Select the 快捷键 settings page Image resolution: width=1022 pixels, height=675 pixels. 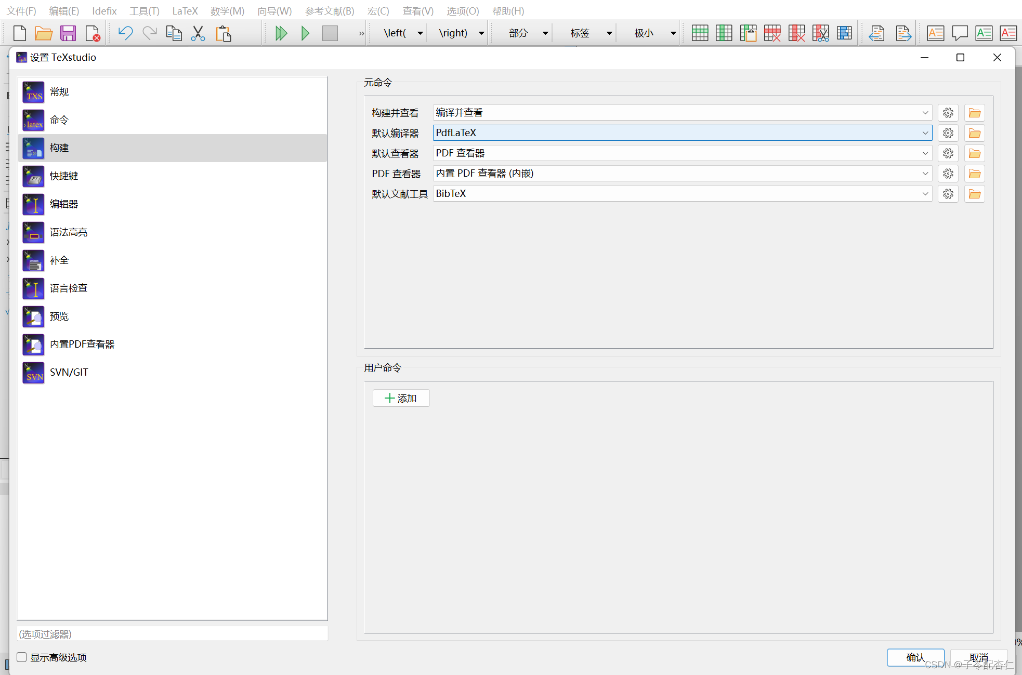[x=173, y=176]
